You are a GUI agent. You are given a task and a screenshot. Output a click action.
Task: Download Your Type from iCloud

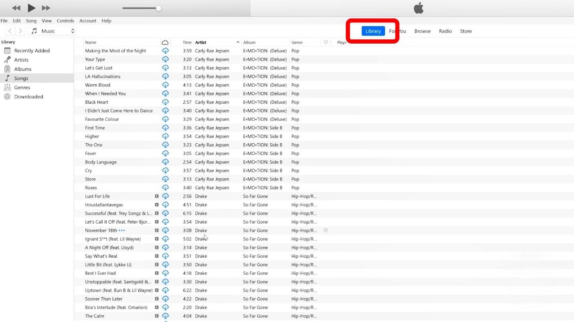[165, 59]
